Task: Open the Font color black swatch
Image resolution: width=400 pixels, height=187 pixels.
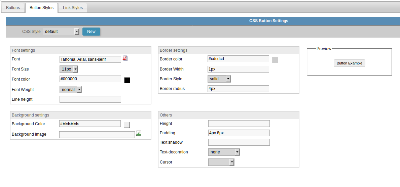Action: coord(127,80)
